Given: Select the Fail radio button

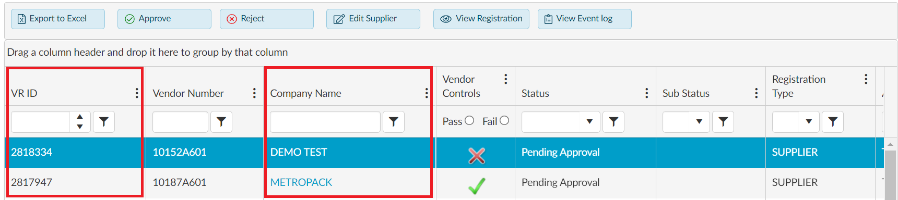Looking at the screenshot, I should [504, 120].
